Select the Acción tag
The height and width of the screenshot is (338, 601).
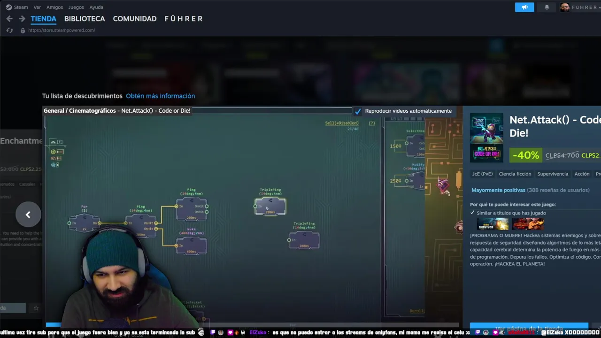[582, 174]
